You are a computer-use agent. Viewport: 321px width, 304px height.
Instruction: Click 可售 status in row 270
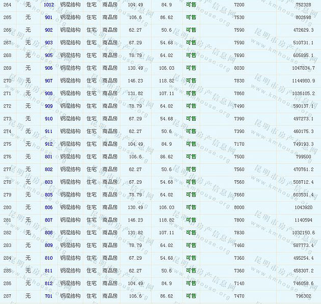pyautogui.click(x=191, y=80)
